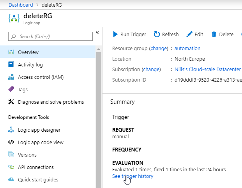
Task: Go to Dashboard breadcrumb link
Action: click(x=21, y=5)
